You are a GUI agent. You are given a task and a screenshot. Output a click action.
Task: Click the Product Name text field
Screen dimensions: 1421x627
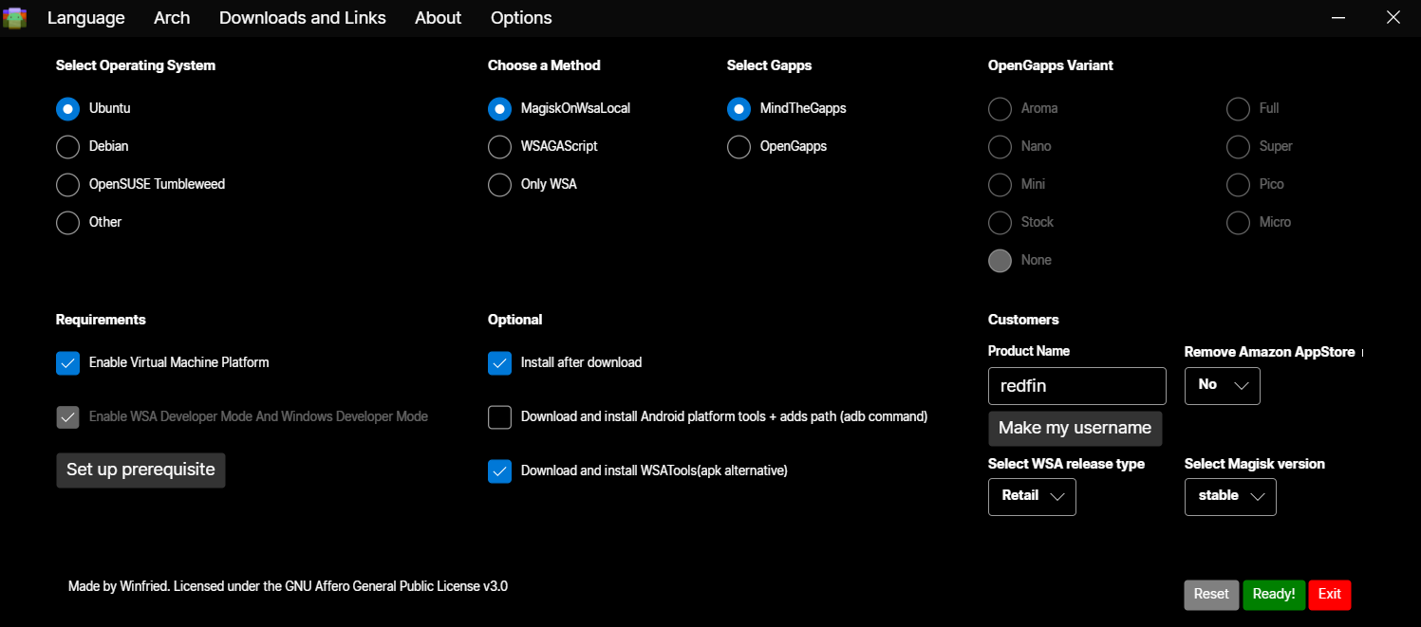pos(1076,386)
